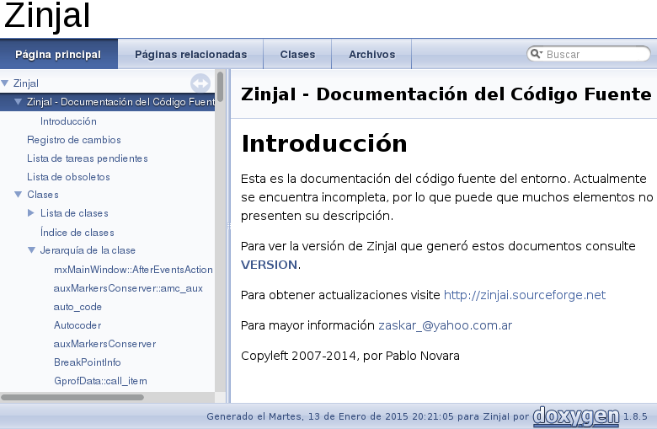Open the auxMarkersConserver class entry

click(104, 343)
